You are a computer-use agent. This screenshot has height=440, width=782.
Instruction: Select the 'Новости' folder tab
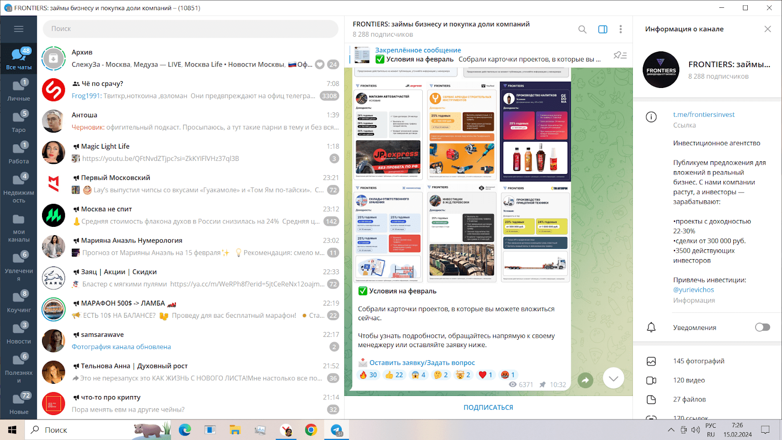click(19, 333)
